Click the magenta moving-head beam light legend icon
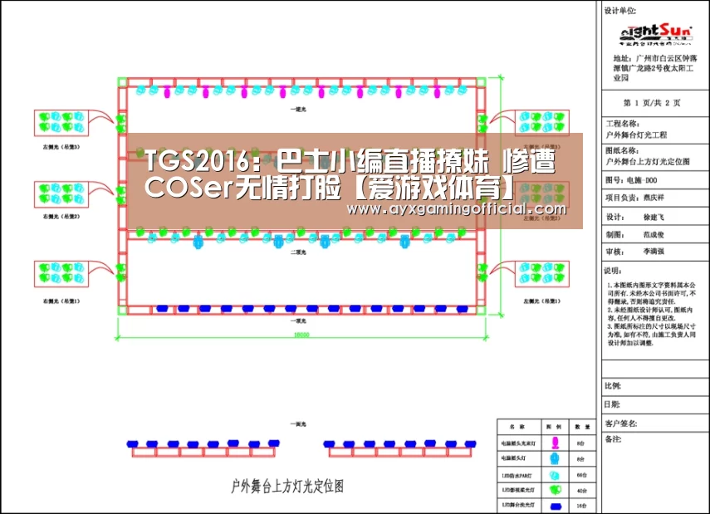The image size is (710, 514). (555, 443)
